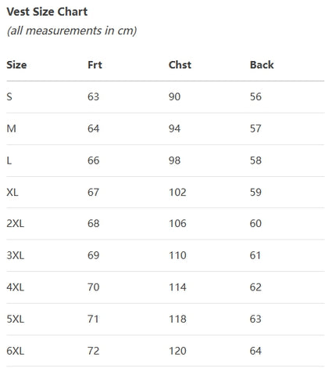This screenshot has width=325, height=368.
Task: Click chest value 120 for 6XL
Action: 177,351
